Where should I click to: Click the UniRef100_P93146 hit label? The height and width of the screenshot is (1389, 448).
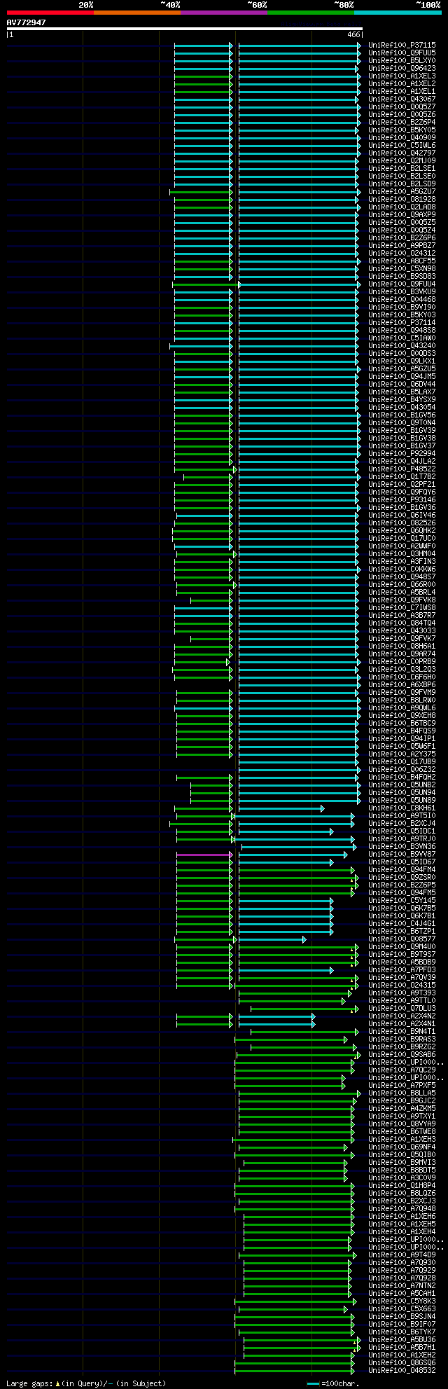[402, 500]
